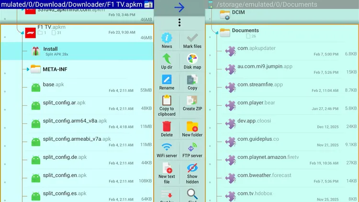Screen dimensions: 359x202
Task: Select split_config.arm64_v8a.apk
Action: pyautogui.click(x=77, y=123)
